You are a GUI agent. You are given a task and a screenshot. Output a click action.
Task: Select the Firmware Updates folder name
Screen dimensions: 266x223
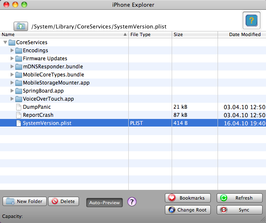pos(45,59)
